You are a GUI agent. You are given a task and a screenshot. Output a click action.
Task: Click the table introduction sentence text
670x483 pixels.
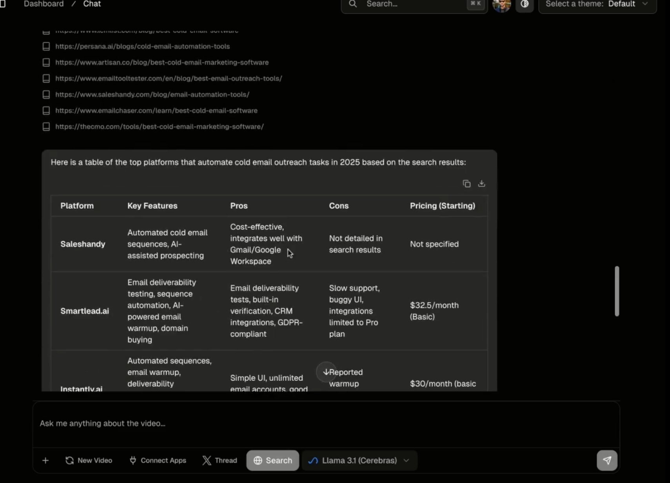[x=258, y=162]
